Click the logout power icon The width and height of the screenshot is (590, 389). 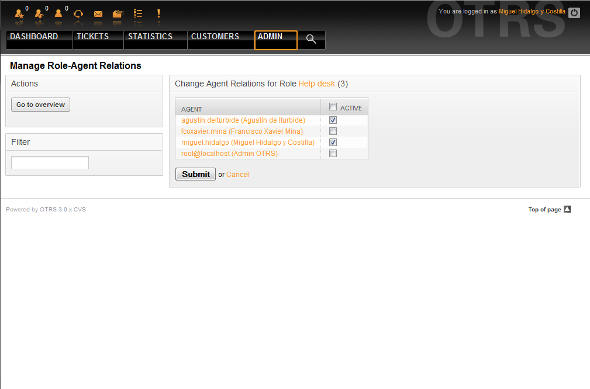[574, 12]
